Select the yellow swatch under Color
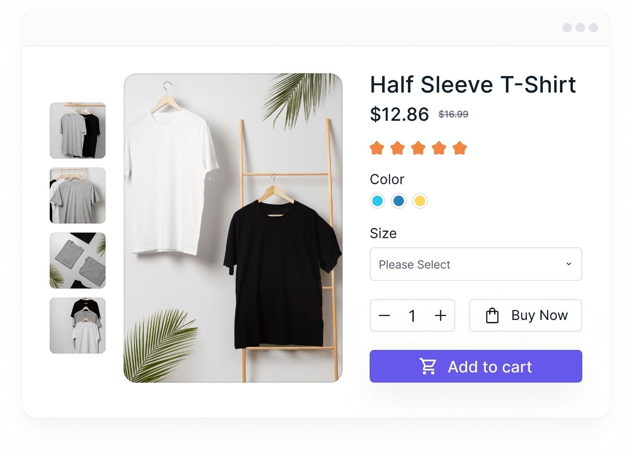Screen dimensions: 632x454 tap(419, 201)
